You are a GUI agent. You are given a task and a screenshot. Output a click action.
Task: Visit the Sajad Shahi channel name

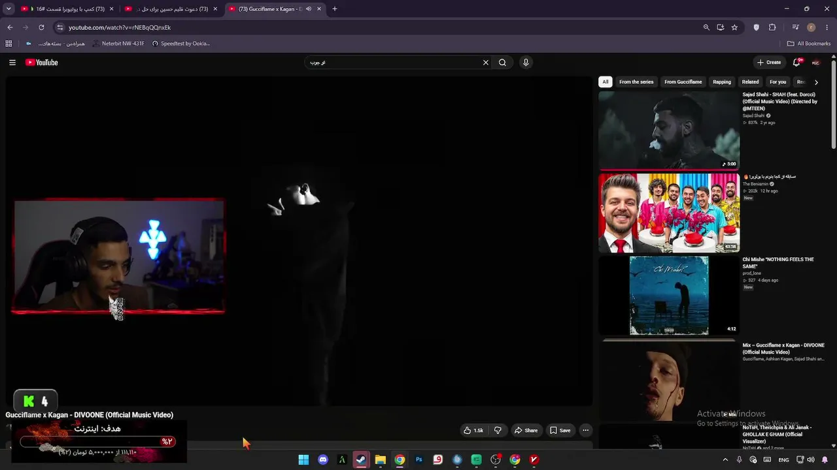tap(753, 116)
